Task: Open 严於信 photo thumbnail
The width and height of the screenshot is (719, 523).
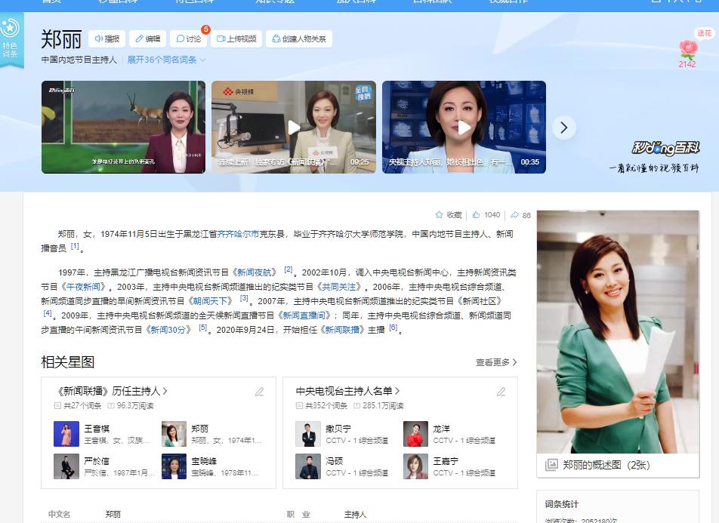Action: 66,466
